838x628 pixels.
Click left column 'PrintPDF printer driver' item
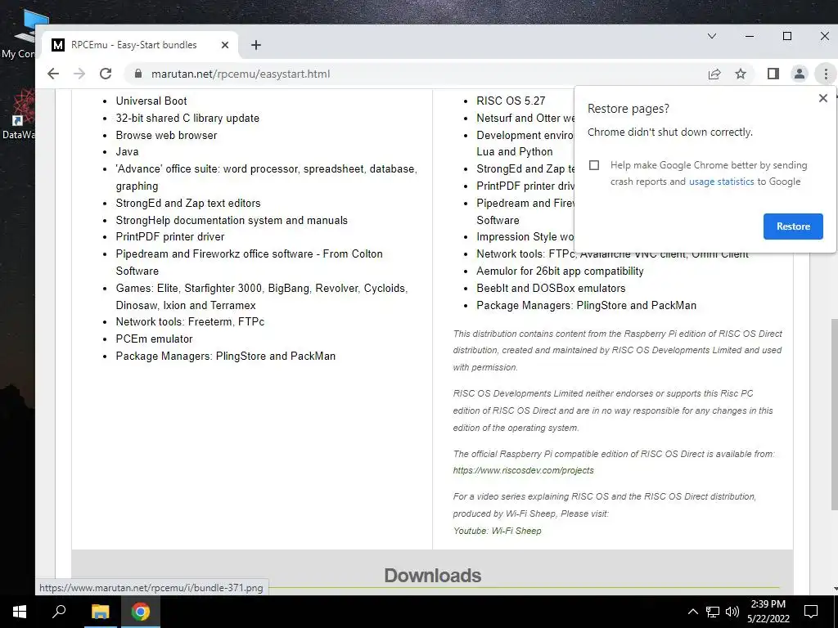170,236
